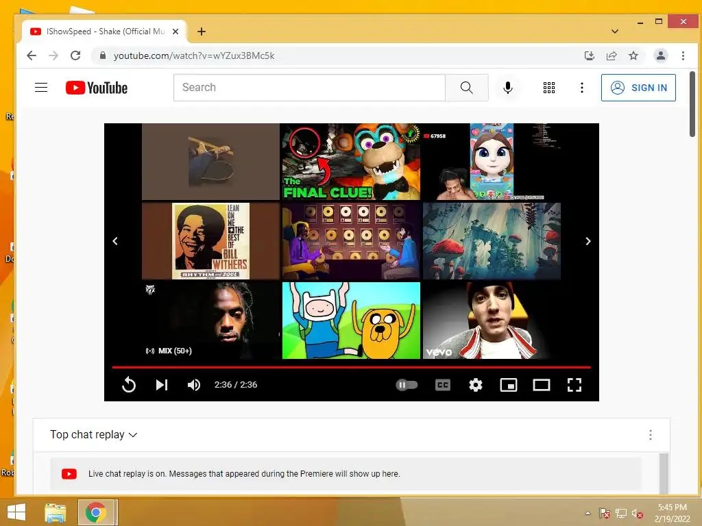Enter full screen mode
Screen dimensions: 702x526
tap(574, 385)
